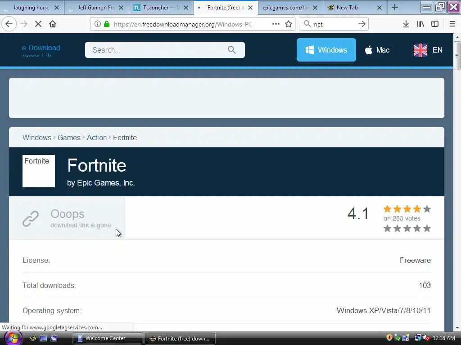Rate with the first grey star

[x=388, y=228]
